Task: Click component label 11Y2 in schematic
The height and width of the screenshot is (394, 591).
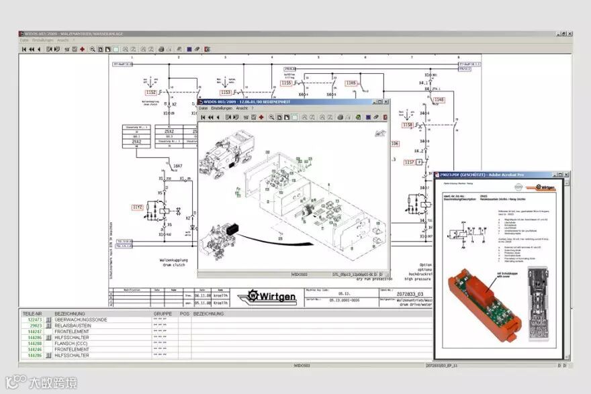Action: point(138,207)
